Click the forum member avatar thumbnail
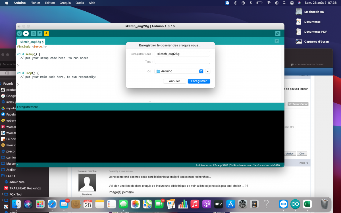Image resolution: width=341 pixels, height=213 pixels. [87, 183]
